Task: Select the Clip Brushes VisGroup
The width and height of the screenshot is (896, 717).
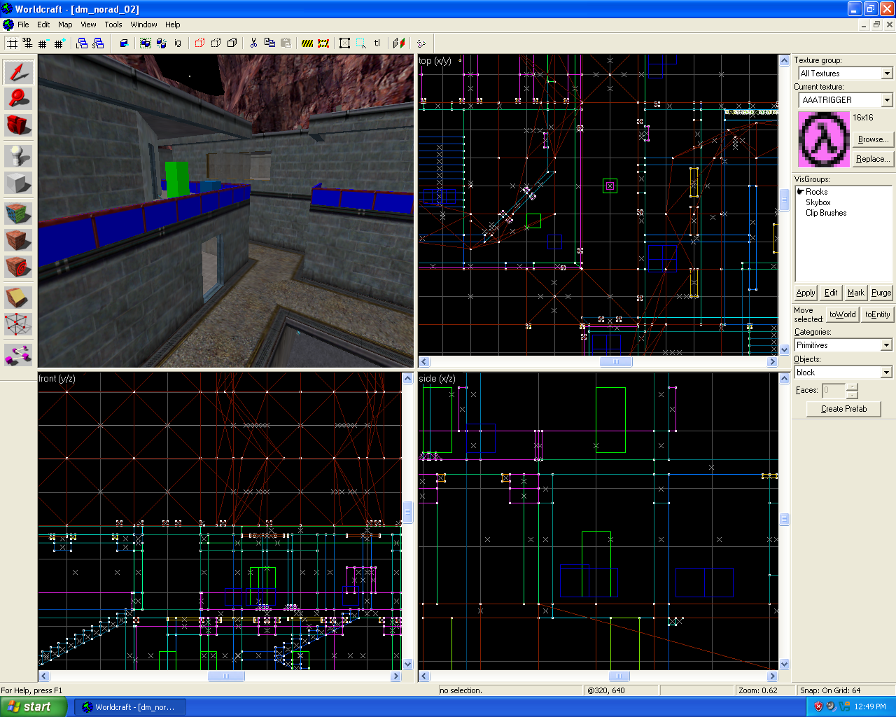Action: point(826,213)
